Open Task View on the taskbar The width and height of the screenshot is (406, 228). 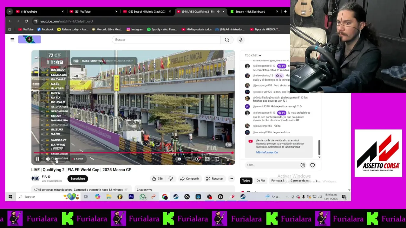coord(86,197)
